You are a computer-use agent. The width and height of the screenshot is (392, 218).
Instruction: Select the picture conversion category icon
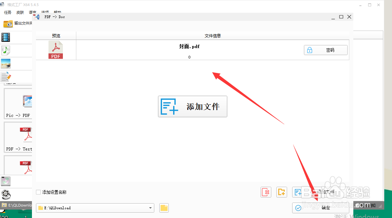coord(6,63)
